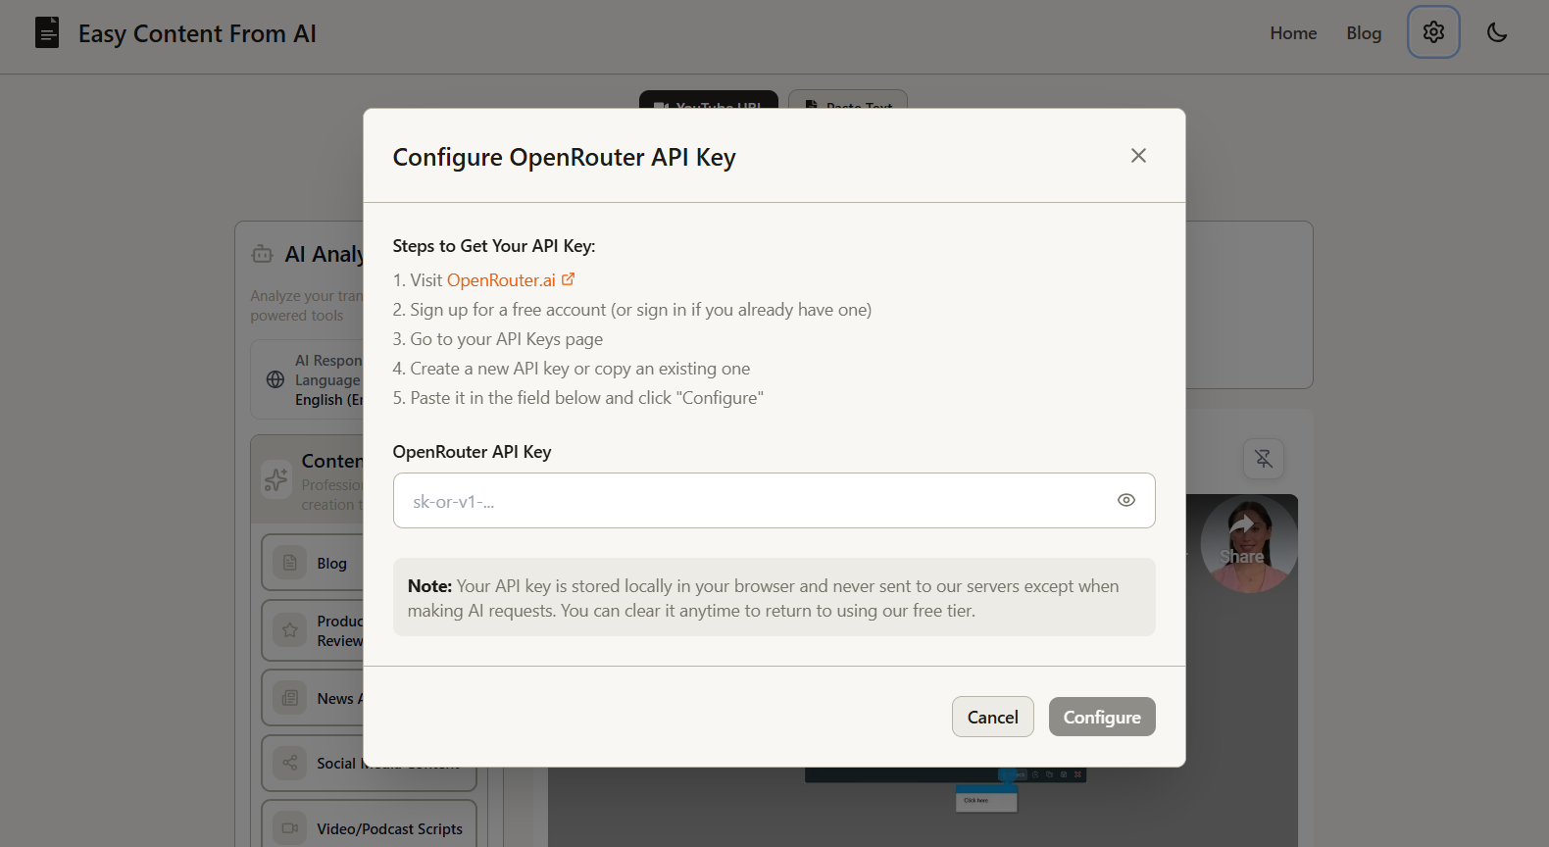The width and height of the screenshot is (1549, 847).
Task: Open the Blog page in header
Action: pyautogui.click(x=1364, y=33)
